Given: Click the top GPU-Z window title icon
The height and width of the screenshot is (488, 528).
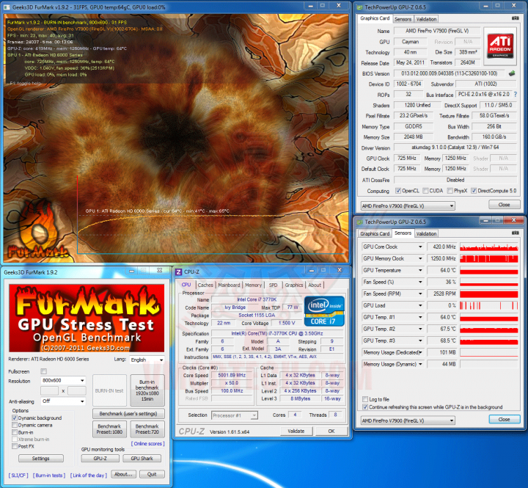Looking at the screenshot, I should click(359, 7).
